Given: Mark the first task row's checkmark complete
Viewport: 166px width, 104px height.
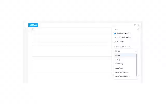Looking at the screenshot, I should (x=33, y=30).
